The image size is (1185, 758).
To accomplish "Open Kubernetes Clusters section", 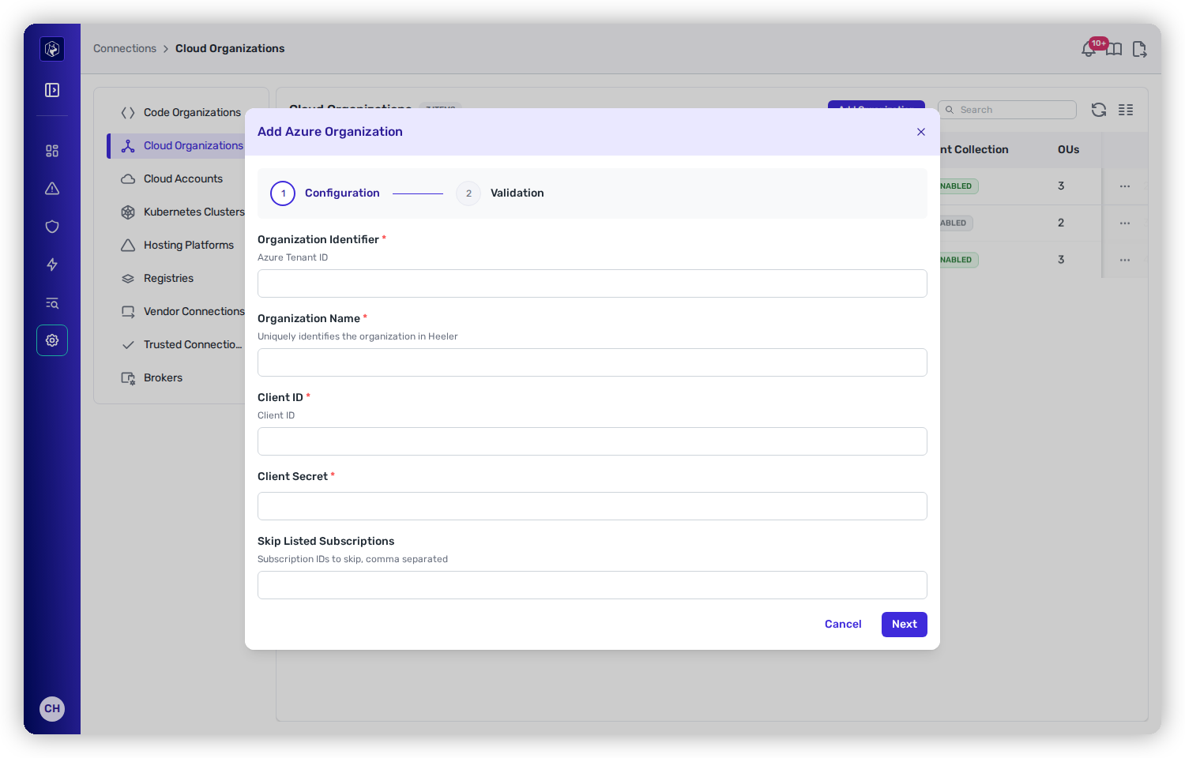I will coord(182,212).
